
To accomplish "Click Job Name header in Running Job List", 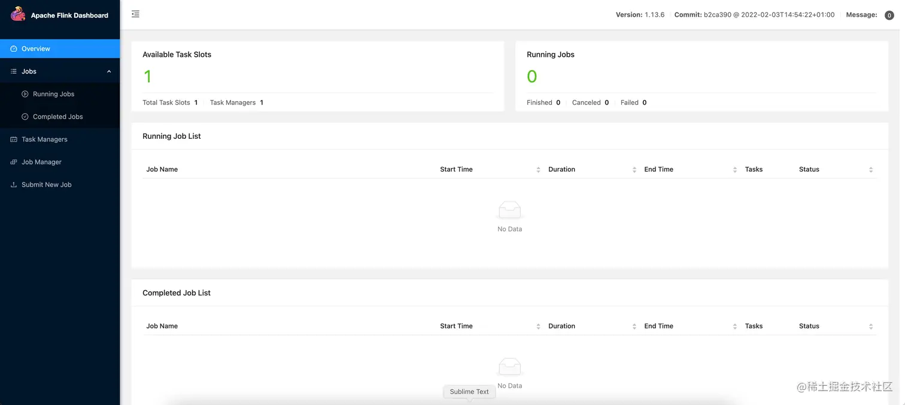I will point(162,169).
